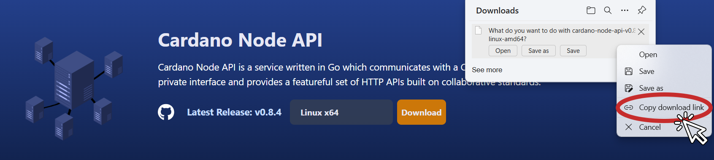
Task: Expand the Linux x64 platform dropdown
Action: coord(341,112)
